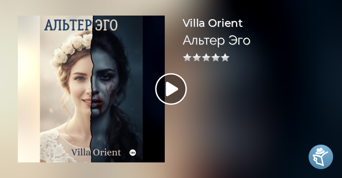Open the book cover thumbnail
This screenshot has height=178, width=342.
point(91,89)
